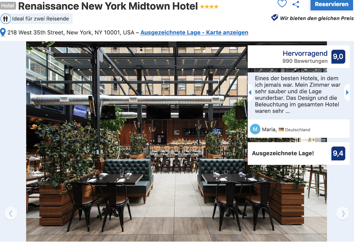Click the Reservieren button
Viewport: 354px width, 242px height.
(x=331, y=5)
